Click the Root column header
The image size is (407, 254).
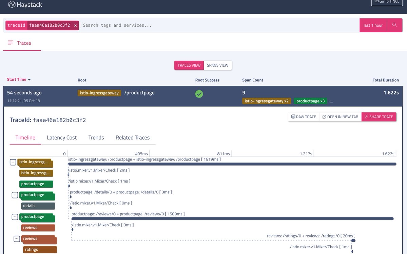point(82,80)
